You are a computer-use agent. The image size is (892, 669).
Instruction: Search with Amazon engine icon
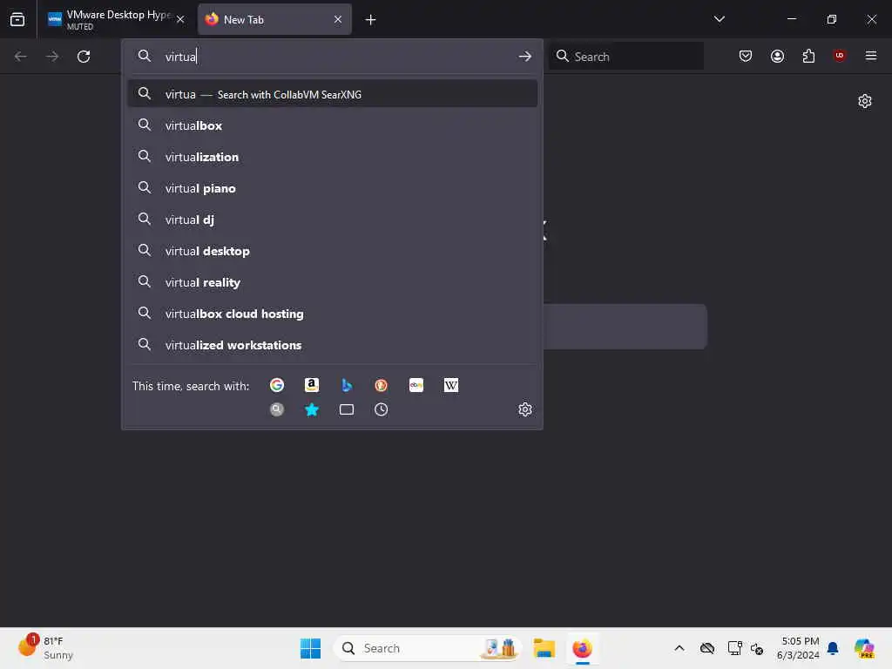point(311,385)
